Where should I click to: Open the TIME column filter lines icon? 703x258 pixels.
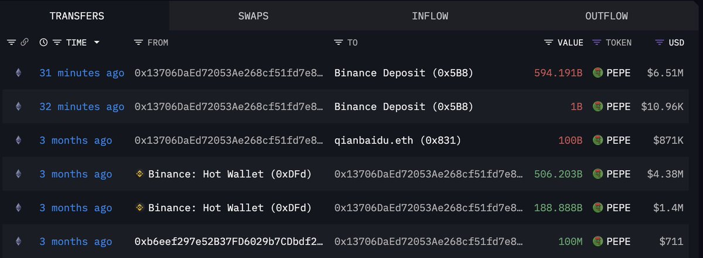[x=57, y=43]
